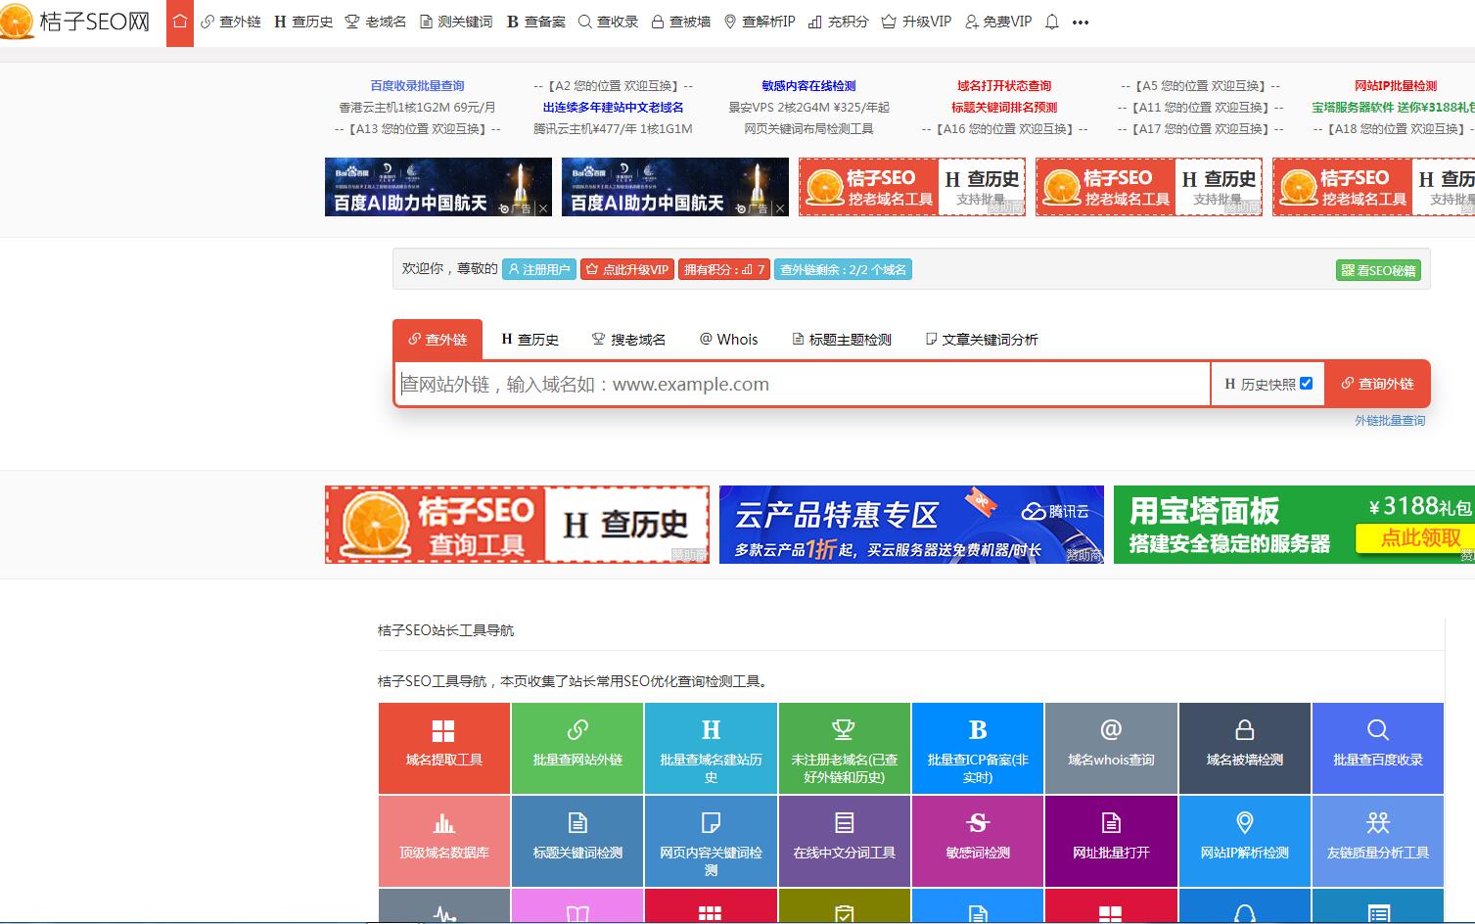1475x924 pixels.
Task: Click 测关键词 in the top navigation
Action: pos(456,22)
